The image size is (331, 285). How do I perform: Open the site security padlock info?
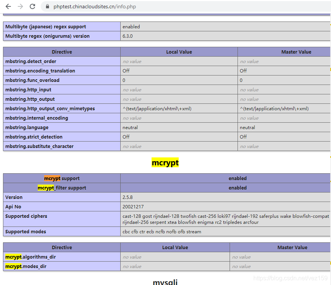click(47, 6)
